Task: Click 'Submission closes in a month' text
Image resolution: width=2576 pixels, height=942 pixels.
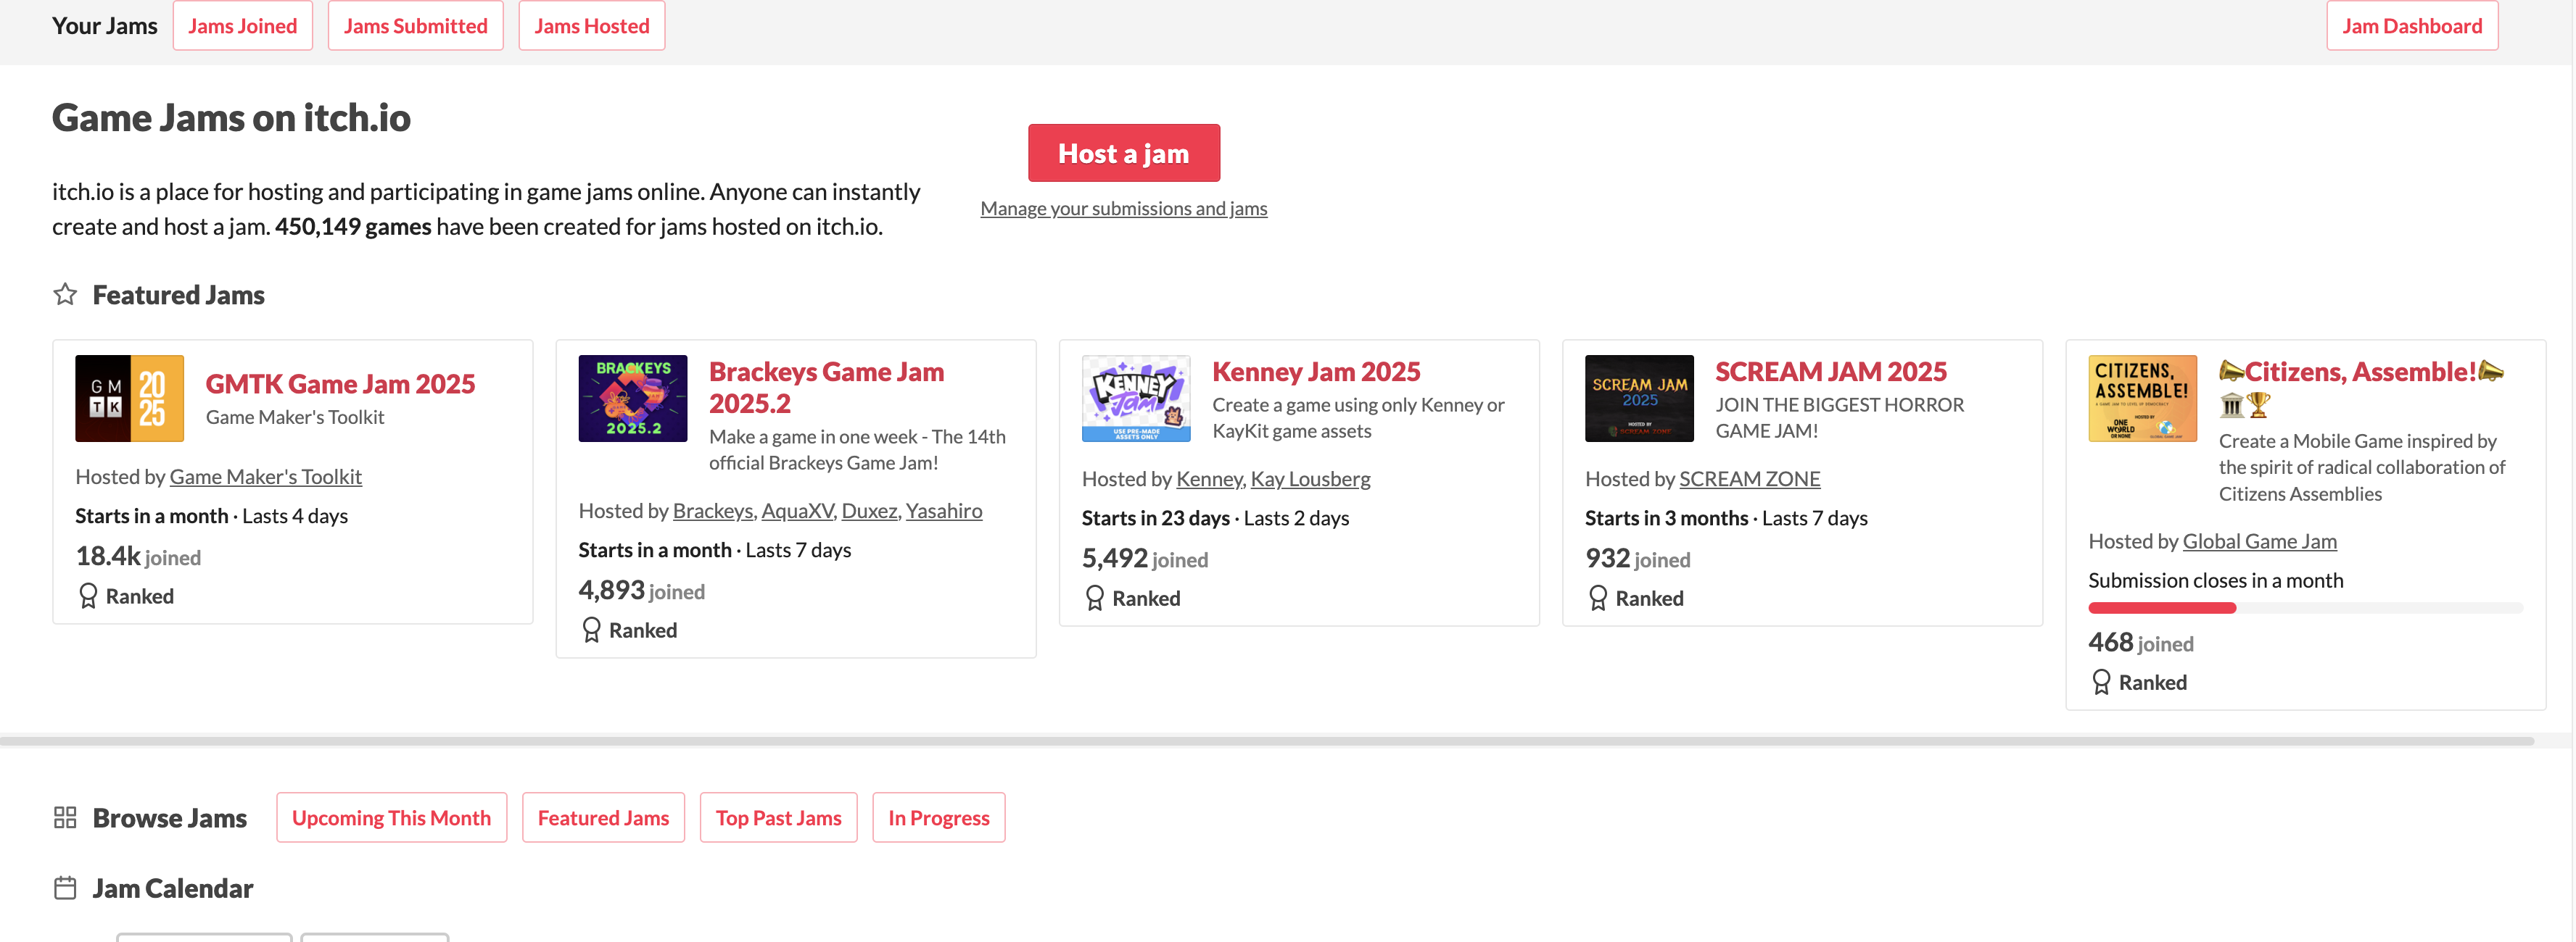Action: point(2215,580)
